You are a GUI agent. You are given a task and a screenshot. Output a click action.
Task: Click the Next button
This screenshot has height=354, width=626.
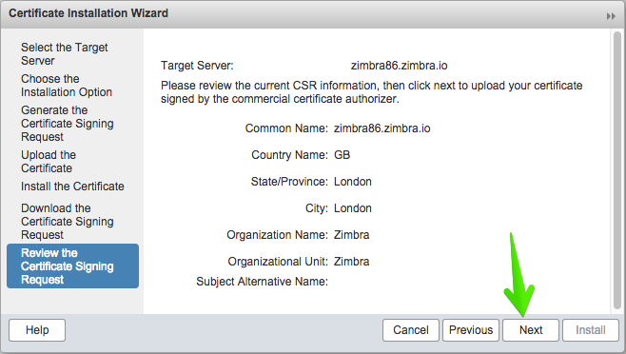(531, 330)
